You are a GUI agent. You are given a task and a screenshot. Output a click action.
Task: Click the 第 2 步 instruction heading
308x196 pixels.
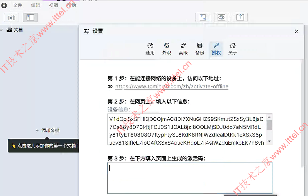pyautogui.click(x=148, y=101)
